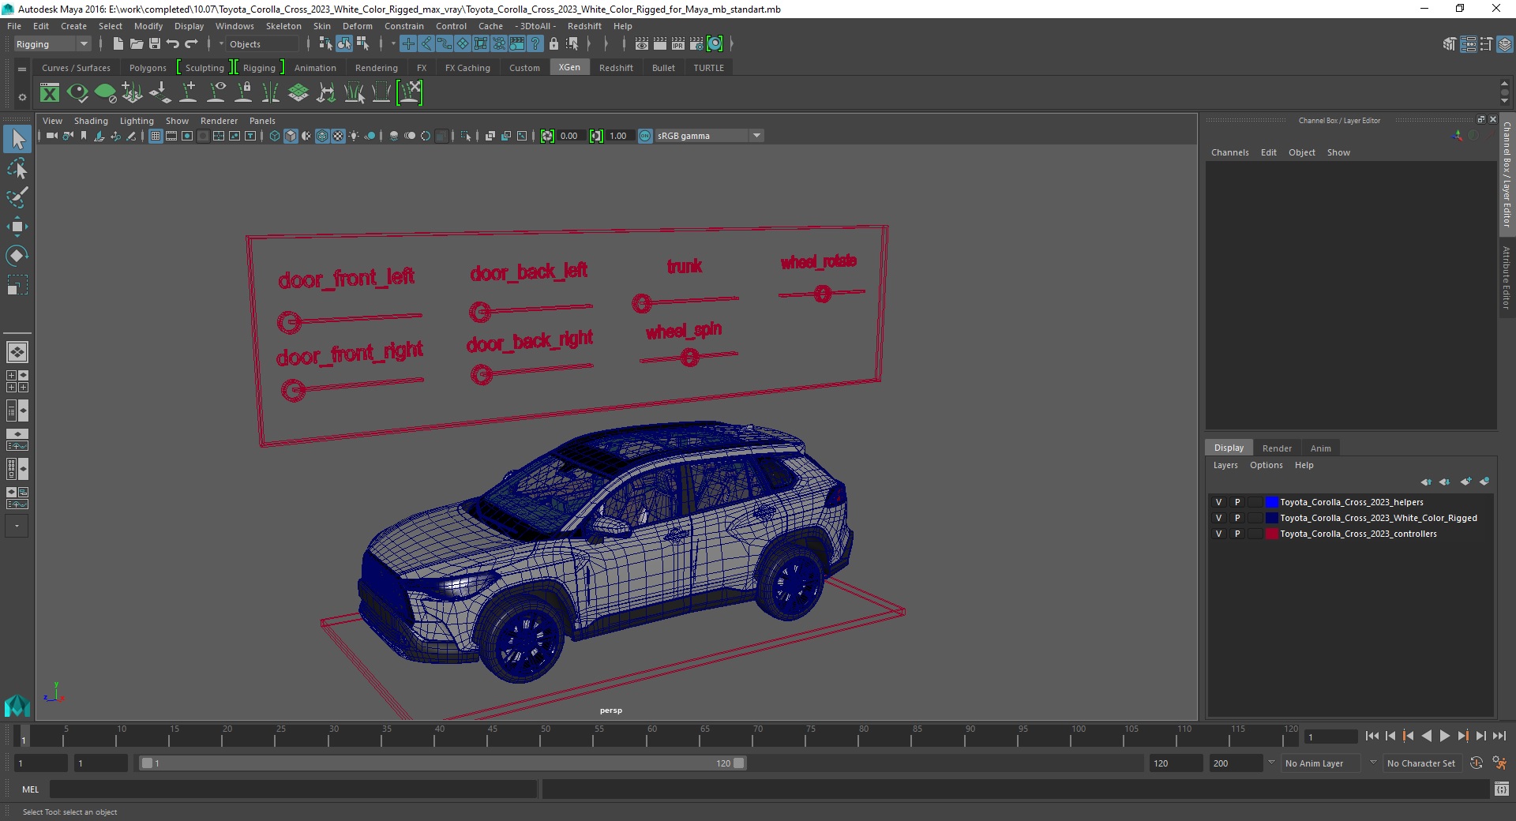This screenshot has width=1516, height=821.
Task: Open render settings clapperboard gear icon
Action: click(696, 44)
